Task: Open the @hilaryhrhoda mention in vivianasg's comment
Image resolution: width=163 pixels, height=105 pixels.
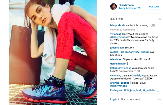Action: point(119,37)
